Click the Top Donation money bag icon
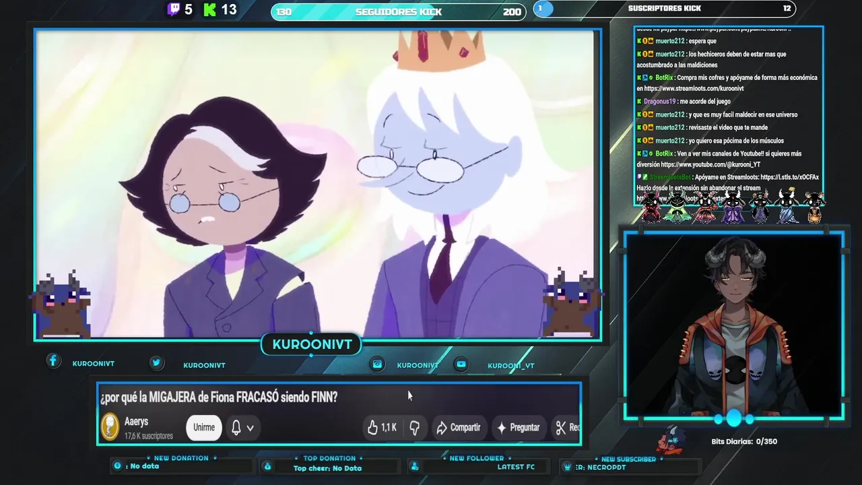 tap(267, 466)
